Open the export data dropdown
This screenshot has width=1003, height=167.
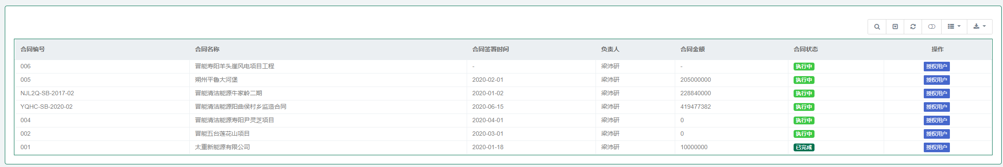click(x=979, y=27)
